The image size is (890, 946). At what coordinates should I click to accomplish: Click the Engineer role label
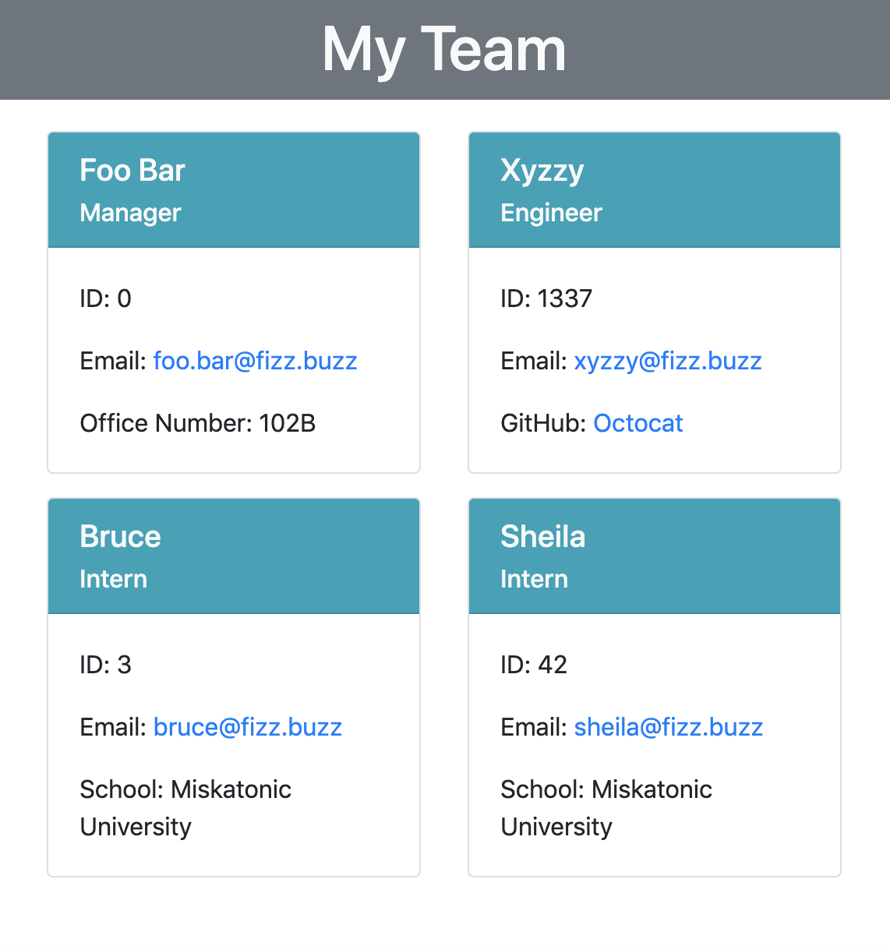[x=551, y=213]
